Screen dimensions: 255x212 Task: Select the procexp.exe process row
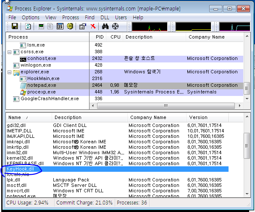coord(125,92)
